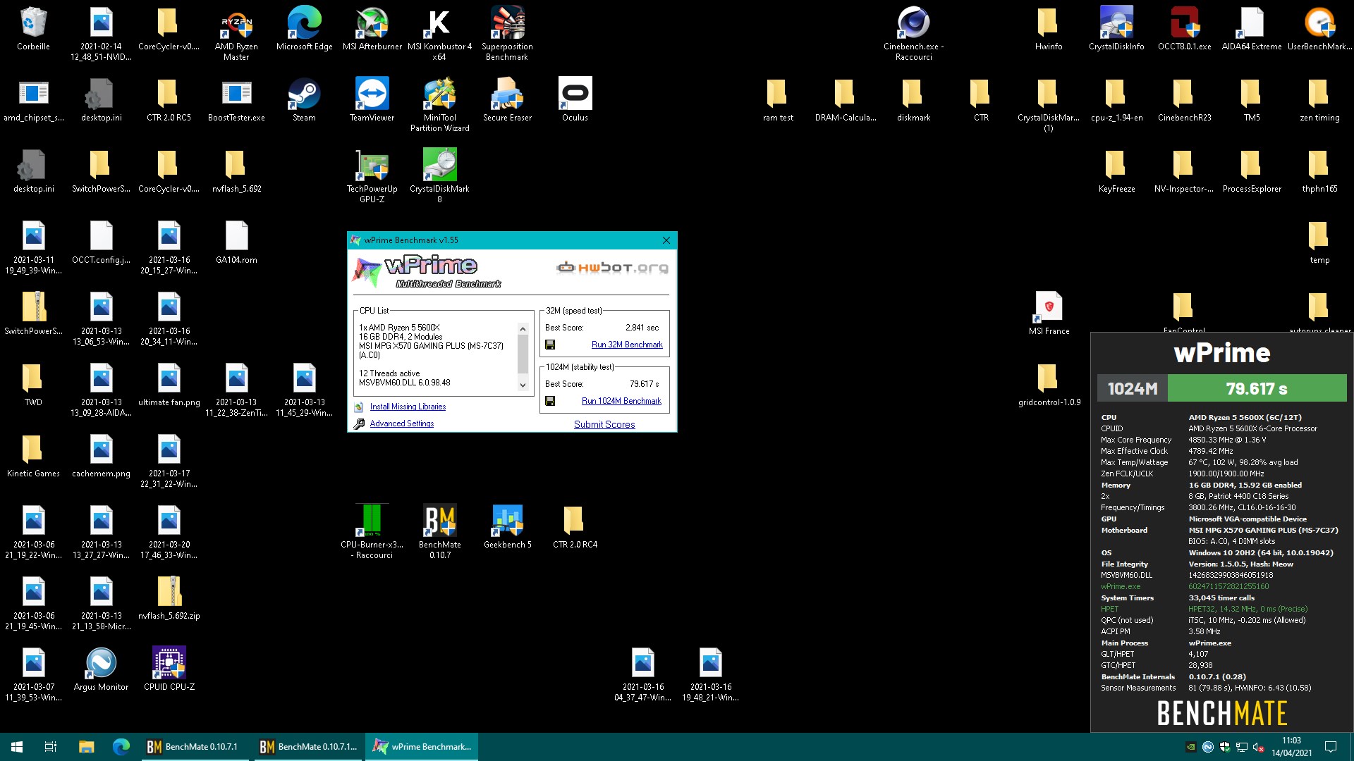Launch Oculus desktop shortcut
This screenshot has width=1354, height=761.
click(x=575, y=99)
